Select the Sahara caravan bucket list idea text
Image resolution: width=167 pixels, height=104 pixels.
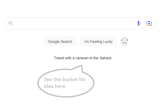[82, 58]
